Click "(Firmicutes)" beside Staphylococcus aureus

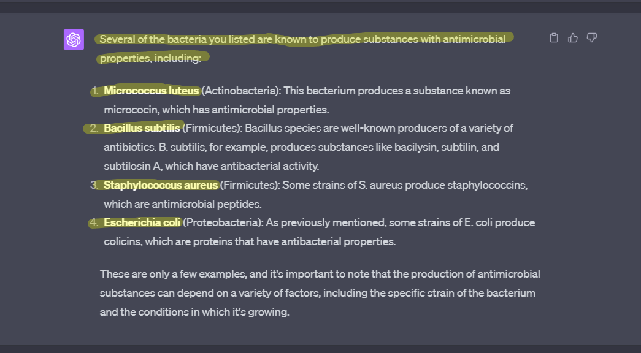point(250,185)
